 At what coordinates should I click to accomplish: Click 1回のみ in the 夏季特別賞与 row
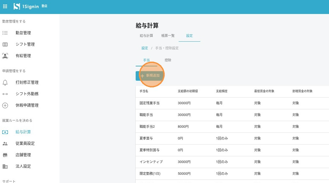coord(222,150)
